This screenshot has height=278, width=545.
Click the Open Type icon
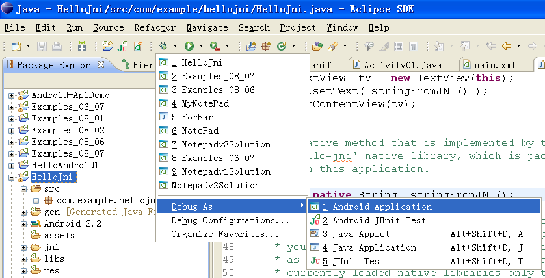coord(317,46)
